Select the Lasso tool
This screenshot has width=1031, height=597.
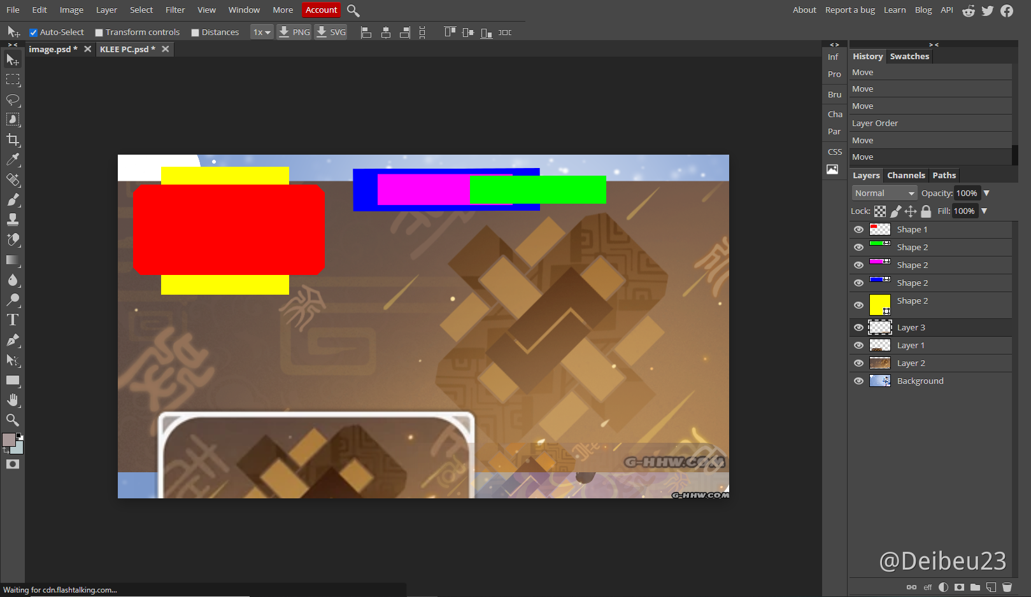13,100
